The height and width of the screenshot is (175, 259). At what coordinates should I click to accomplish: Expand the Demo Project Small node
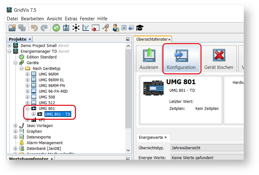point(10,46)
